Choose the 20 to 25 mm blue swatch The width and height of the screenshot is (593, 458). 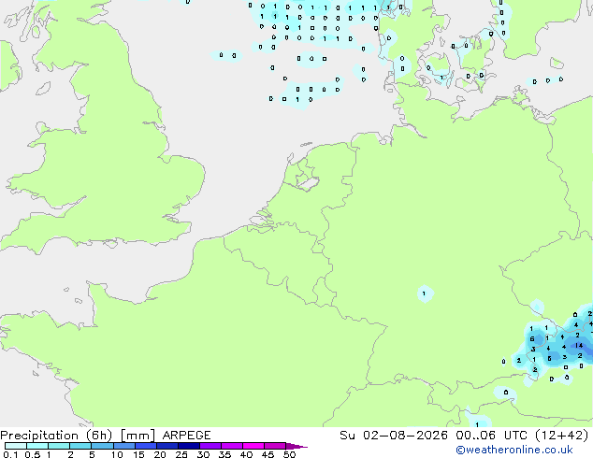167,446
